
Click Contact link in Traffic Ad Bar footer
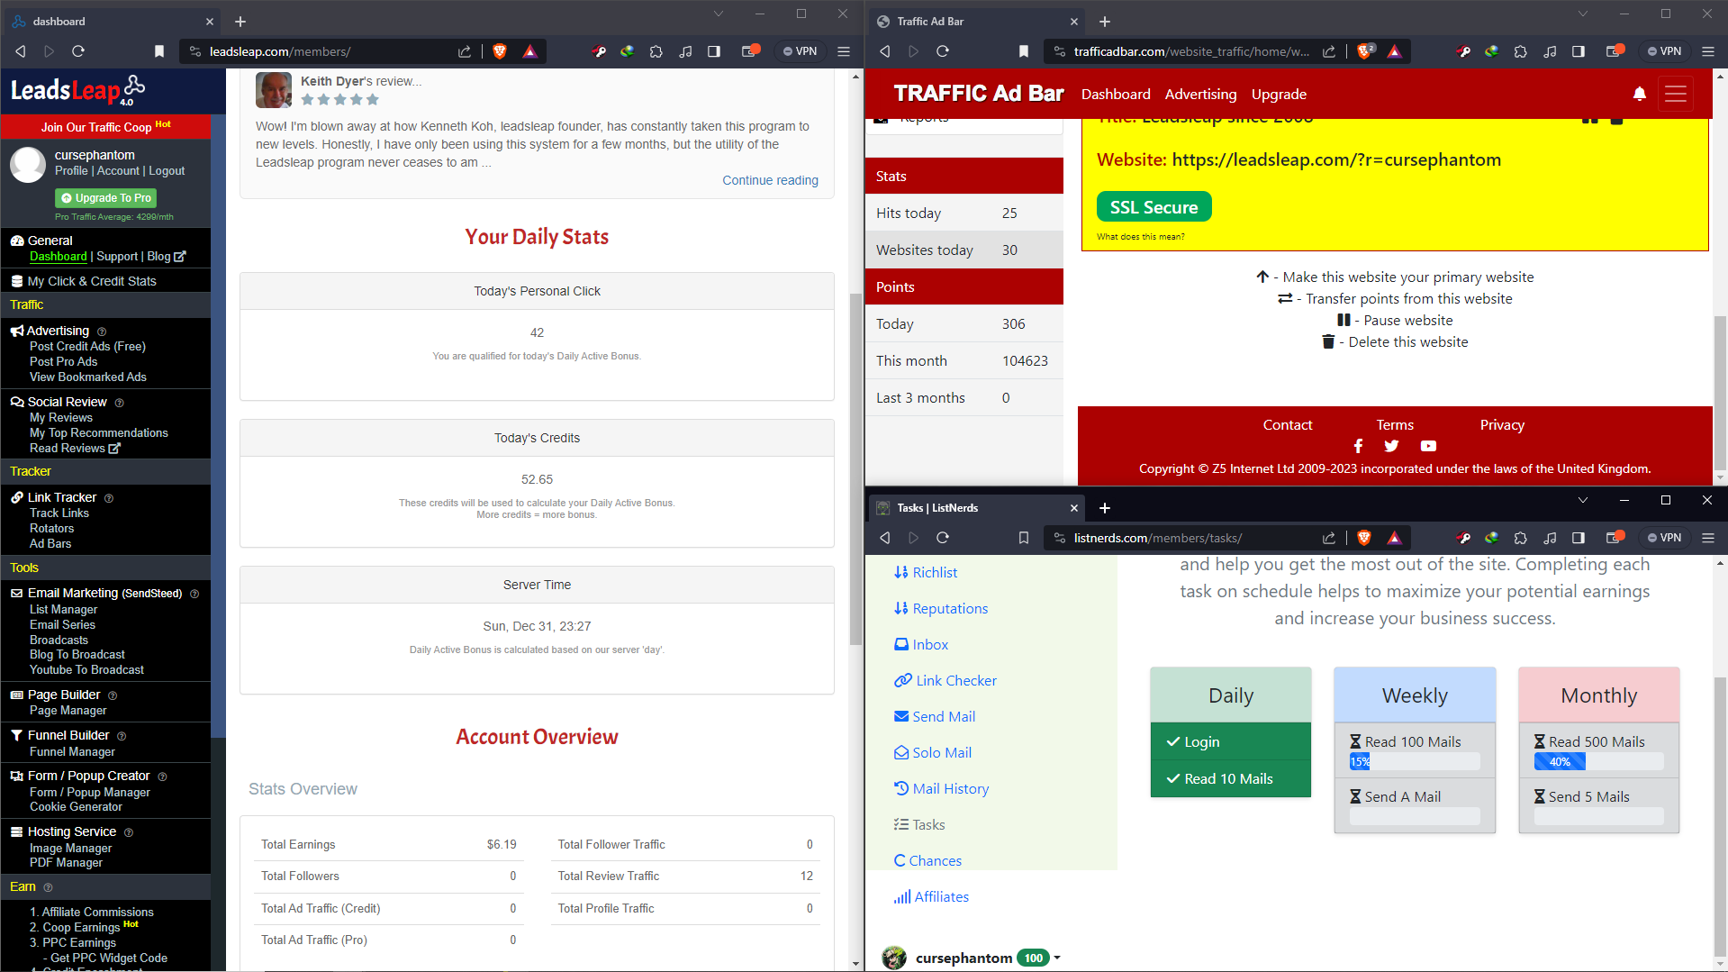(x=1287, y=424)
